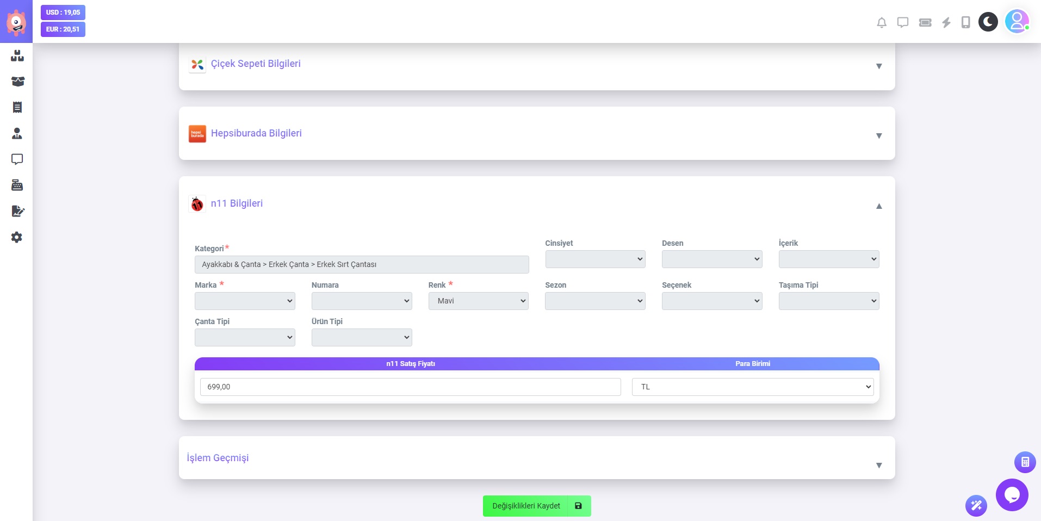The height and width of the screenshot is (521, 1041).
Task: Click the magic wand floating button
Action: point(976,506)
